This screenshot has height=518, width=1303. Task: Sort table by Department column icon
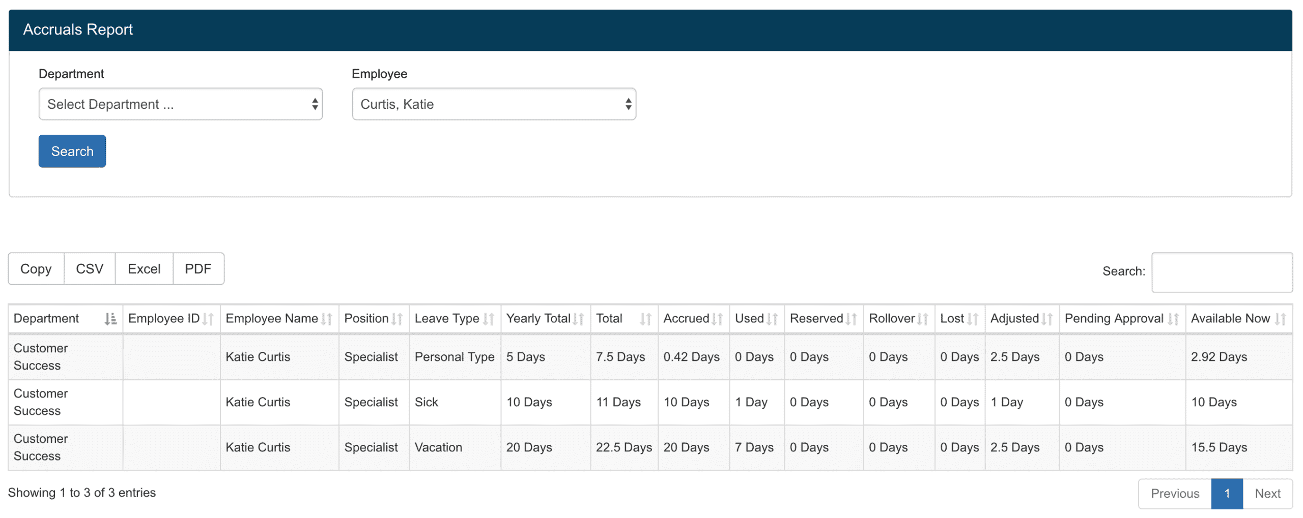[110, 319]
